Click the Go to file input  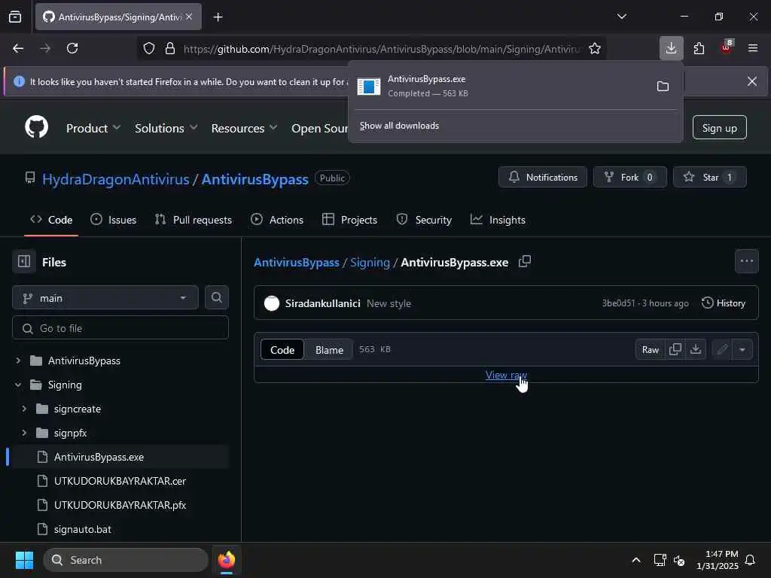(120, 328)
